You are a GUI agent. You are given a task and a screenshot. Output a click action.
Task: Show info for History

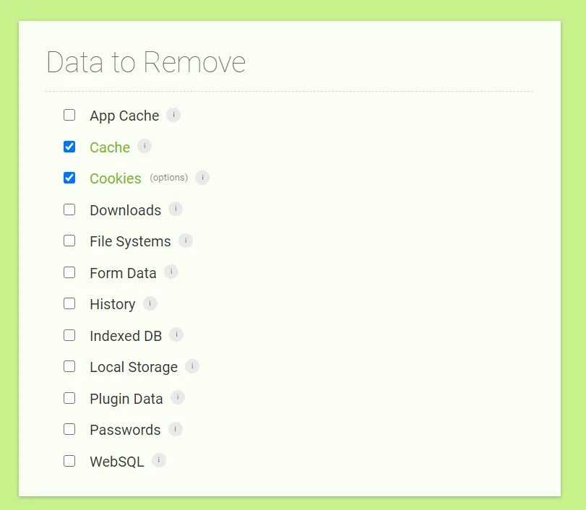click(150, 303)
